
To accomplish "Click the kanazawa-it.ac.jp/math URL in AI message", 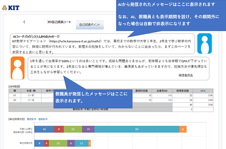I will click(x=76, y=41).
